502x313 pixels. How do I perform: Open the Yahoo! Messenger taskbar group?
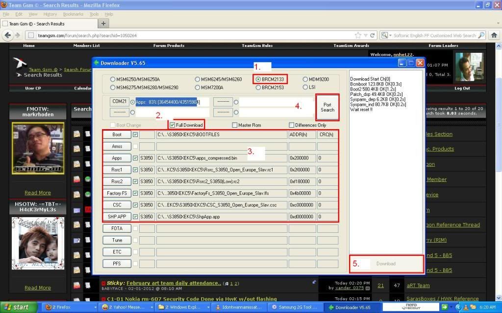[127, 307]
